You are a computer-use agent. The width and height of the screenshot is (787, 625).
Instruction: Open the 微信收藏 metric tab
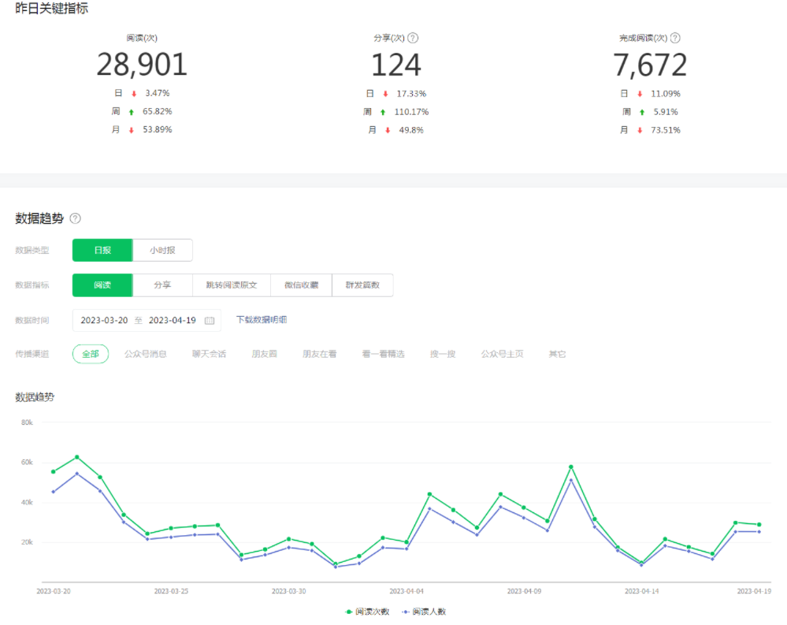301,285
